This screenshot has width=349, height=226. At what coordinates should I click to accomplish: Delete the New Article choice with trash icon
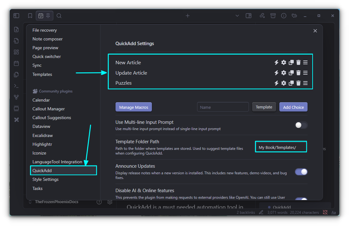click(298, 62)
